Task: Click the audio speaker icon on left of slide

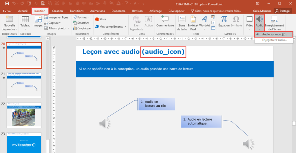Action: (x=105, y=123)
